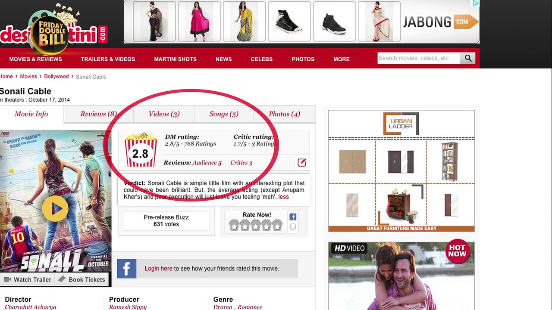Switch to the Movie Info tab
This screenshot has height=310, width=552.
(31, 114)
